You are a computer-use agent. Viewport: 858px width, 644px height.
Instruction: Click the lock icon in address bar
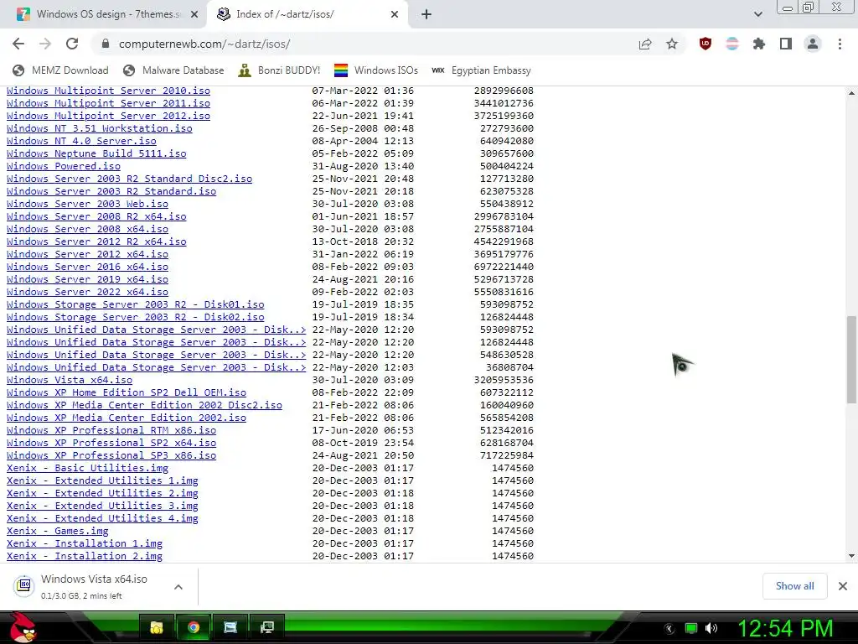[106, 44]
